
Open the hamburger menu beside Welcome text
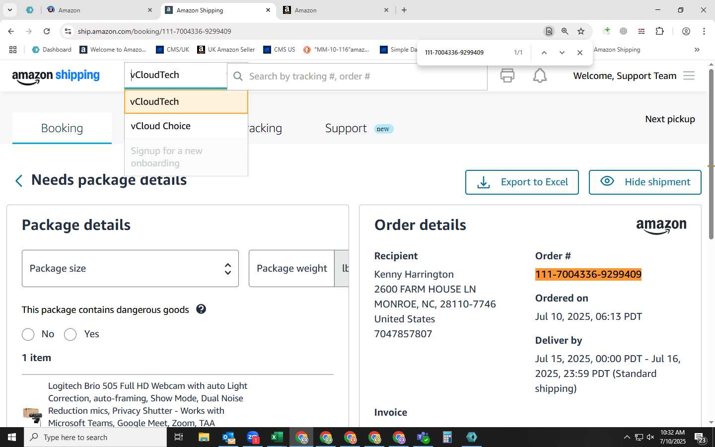(x=689, y=75)
